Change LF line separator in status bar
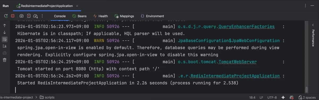319x100 pixels. tap(262, 97)
